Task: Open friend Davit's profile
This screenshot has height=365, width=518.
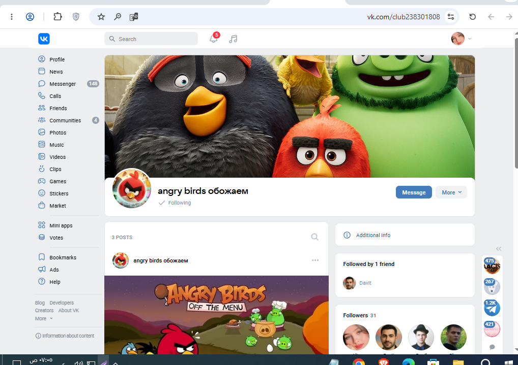Action: pyautogui.click(x=357, y=283)
